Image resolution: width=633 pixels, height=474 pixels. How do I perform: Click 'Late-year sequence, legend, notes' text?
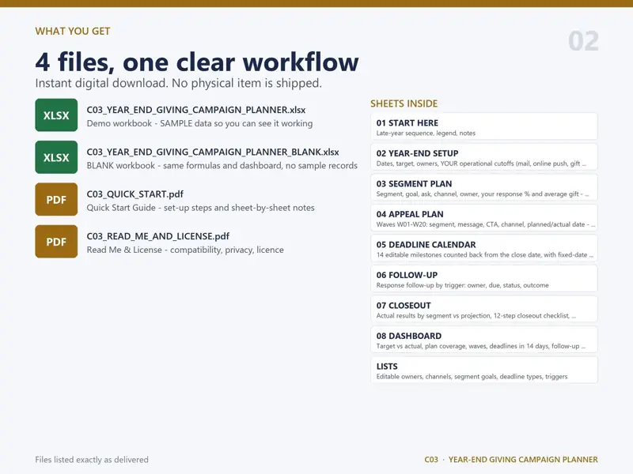(426, 133)
